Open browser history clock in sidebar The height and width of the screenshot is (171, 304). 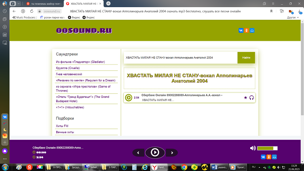tap(5, 11)
